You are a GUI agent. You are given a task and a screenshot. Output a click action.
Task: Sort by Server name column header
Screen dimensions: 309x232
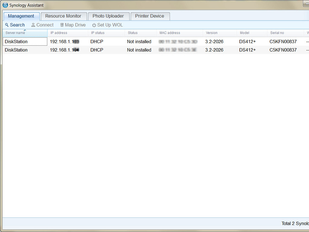(25, 33)
